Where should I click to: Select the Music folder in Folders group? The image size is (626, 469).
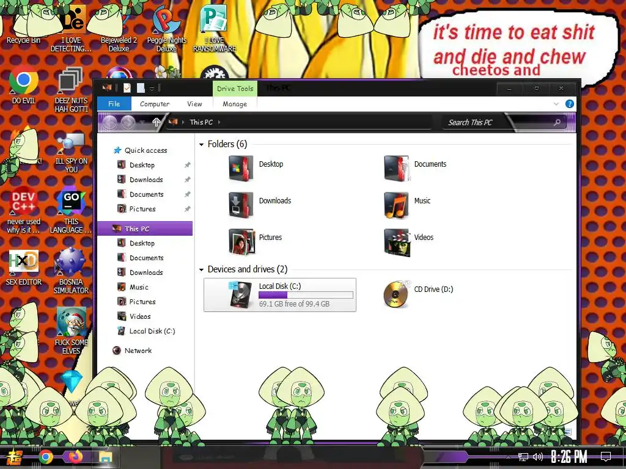407,205
